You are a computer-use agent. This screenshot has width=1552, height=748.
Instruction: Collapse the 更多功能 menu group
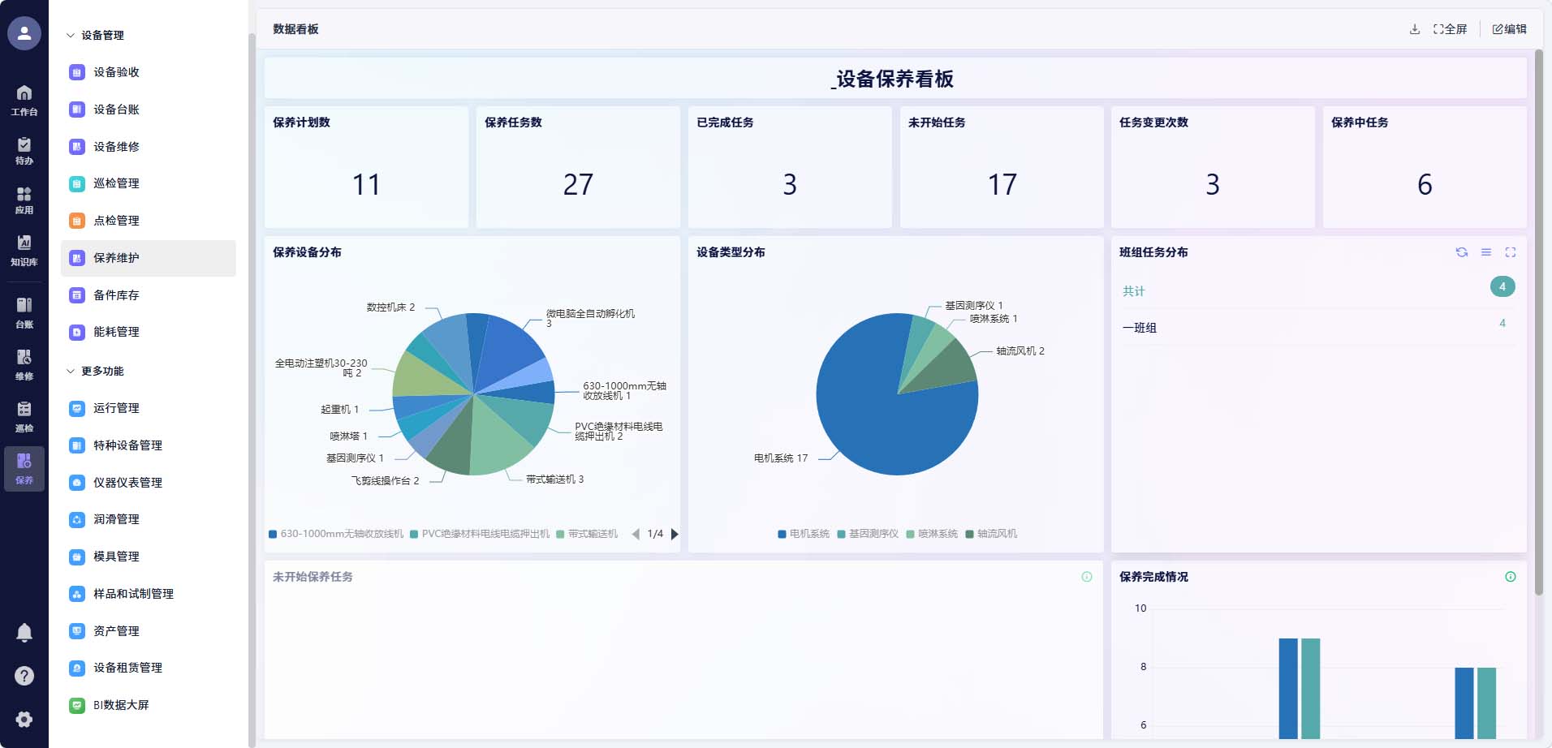pyautogui.click(x=95, y=371)
